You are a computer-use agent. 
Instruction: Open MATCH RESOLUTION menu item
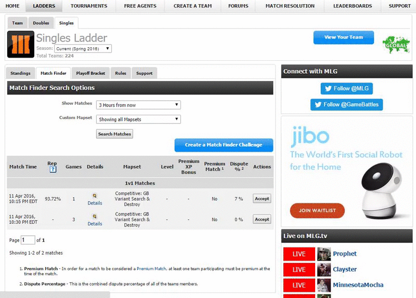(x=290, y=6)
